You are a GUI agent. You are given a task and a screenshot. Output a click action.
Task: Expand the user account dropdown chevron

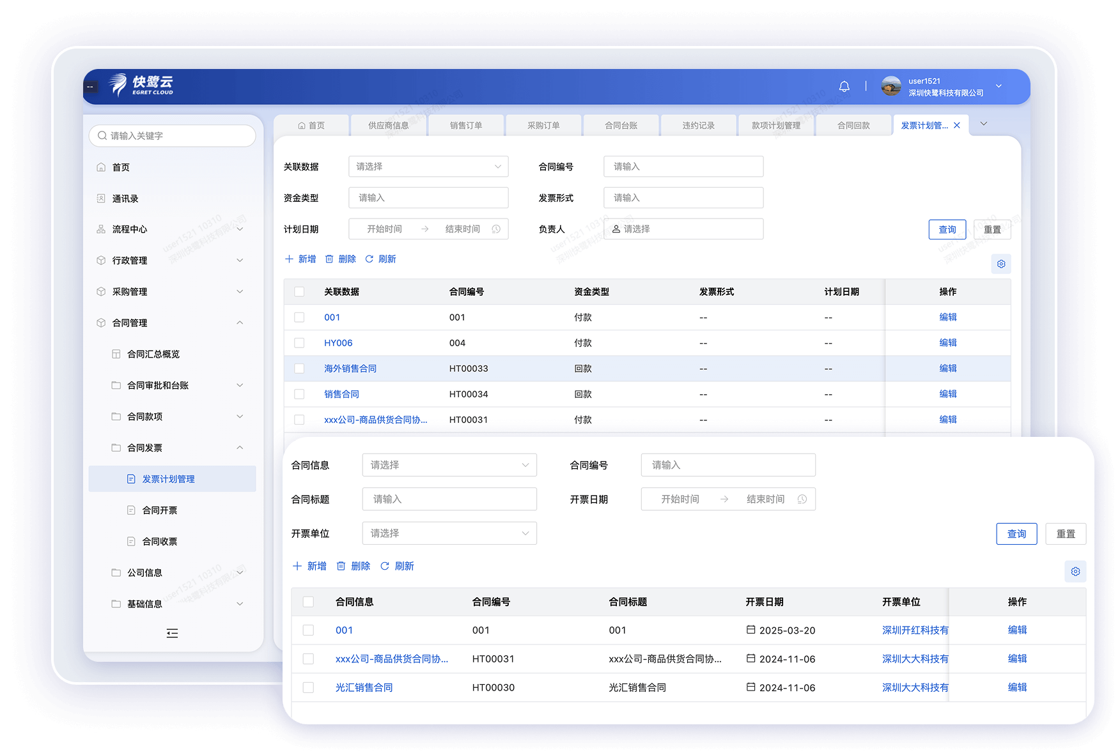(999, 86)
